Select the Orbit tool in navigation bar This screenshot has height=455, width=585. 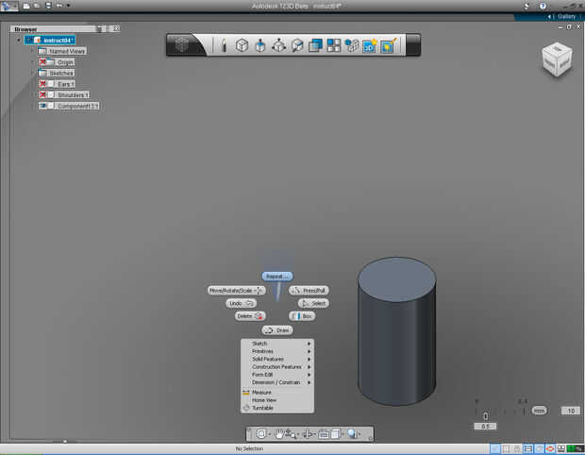coord(307,433)
